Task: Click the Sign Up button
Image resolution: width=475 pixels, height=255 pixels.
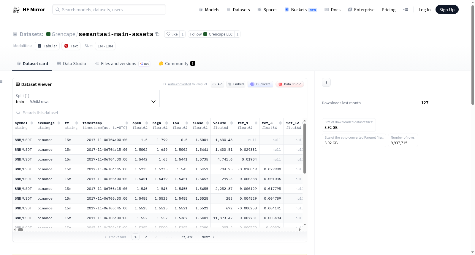Action: (x=447, y=9)
